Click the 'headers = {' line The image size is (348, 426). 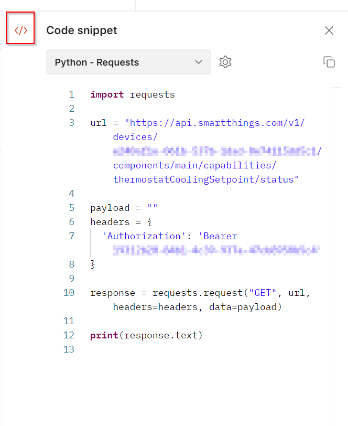(x=120, y=222)
